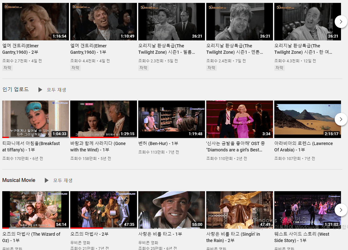Image resolution: width=348 pixels, height=250 pixels.
Task: Open Elmer Gantry 2부 thumbnail
Action: click(36, 22)
